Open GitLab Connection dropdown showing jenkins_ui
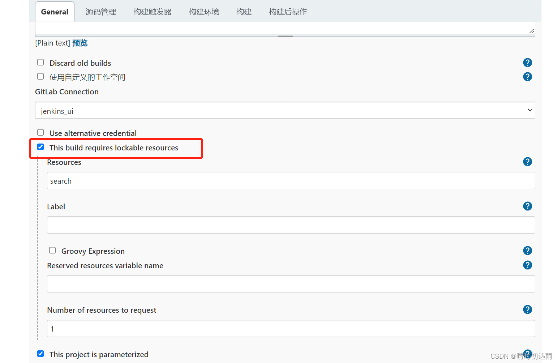The image size is (558, 363). (285, 110)
